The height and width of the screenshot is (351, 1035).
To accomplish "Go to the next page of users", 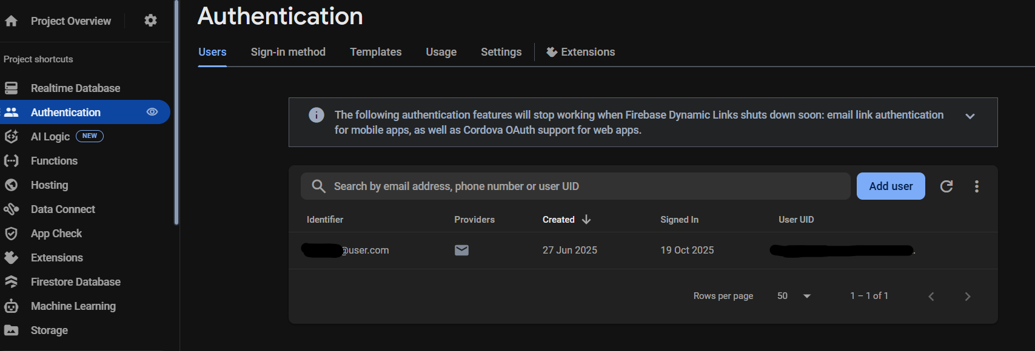I will pyautogui.click(x=967, y=297).
